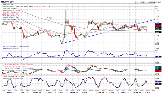The height and width of the screenshot is (96, 162).
Task: Click the Auto button in the RSI panel
Action: [157, 62]
